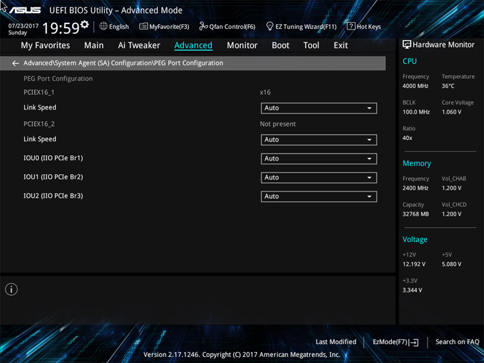Open the IOU0 (IIO PCIe Br1) dropdown
This screenshot has width=484, height=363.
[319, 159]
